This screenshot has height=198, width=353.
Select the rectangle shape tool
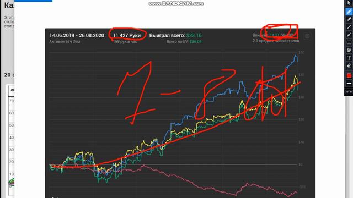pyautogui.click(x=349, y=42)
